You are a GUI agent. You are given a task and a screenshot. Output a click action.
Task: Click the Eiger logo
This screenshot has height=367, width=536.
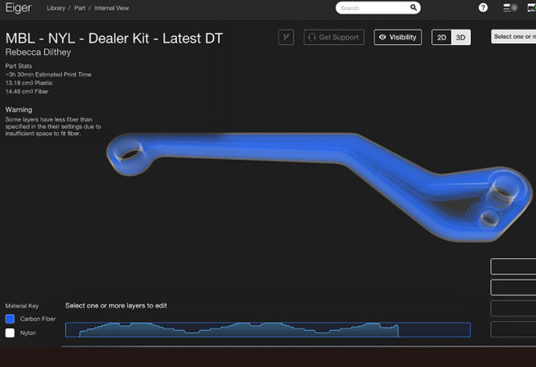click(19, 8)
